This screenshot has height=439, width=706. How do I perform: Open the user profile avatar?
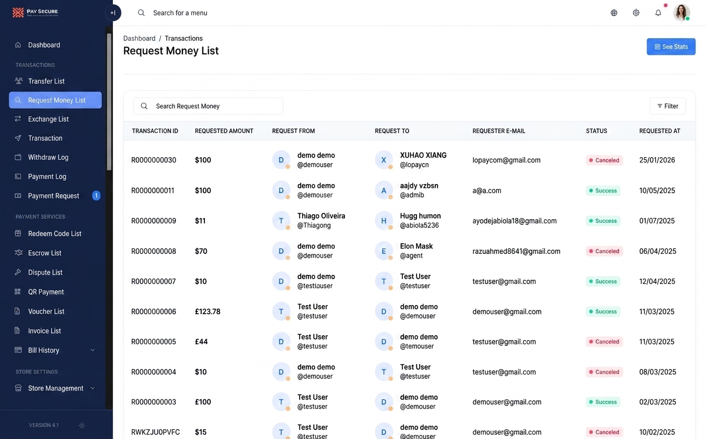682,12
